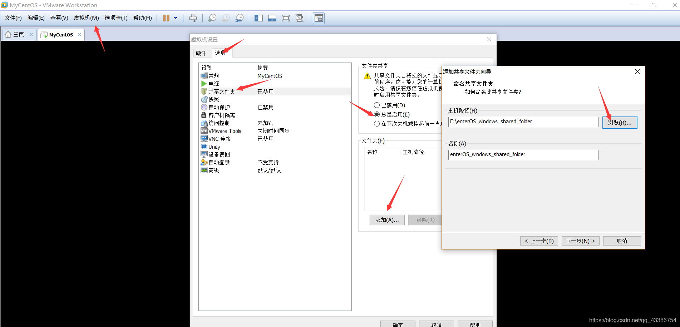The height and width of the screenshot is (327, 680).
Task: Choose the 总是启用(E) radio option
Action: 377,114
